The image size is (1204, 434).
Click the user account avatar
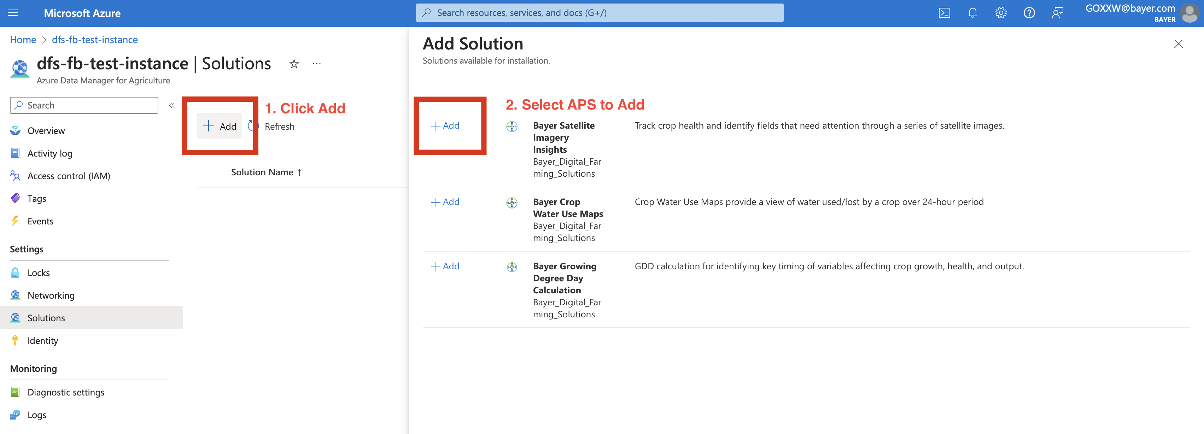tap(1190, 13)
